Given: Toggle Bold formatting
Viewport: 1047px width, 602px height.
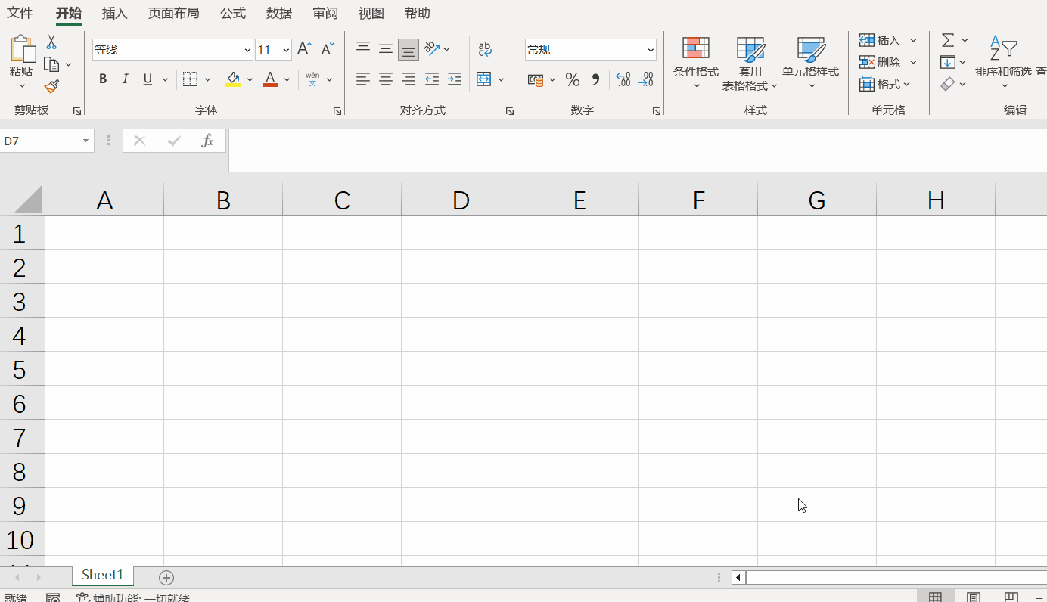Looking at the screenshot, I should point(103,79).
